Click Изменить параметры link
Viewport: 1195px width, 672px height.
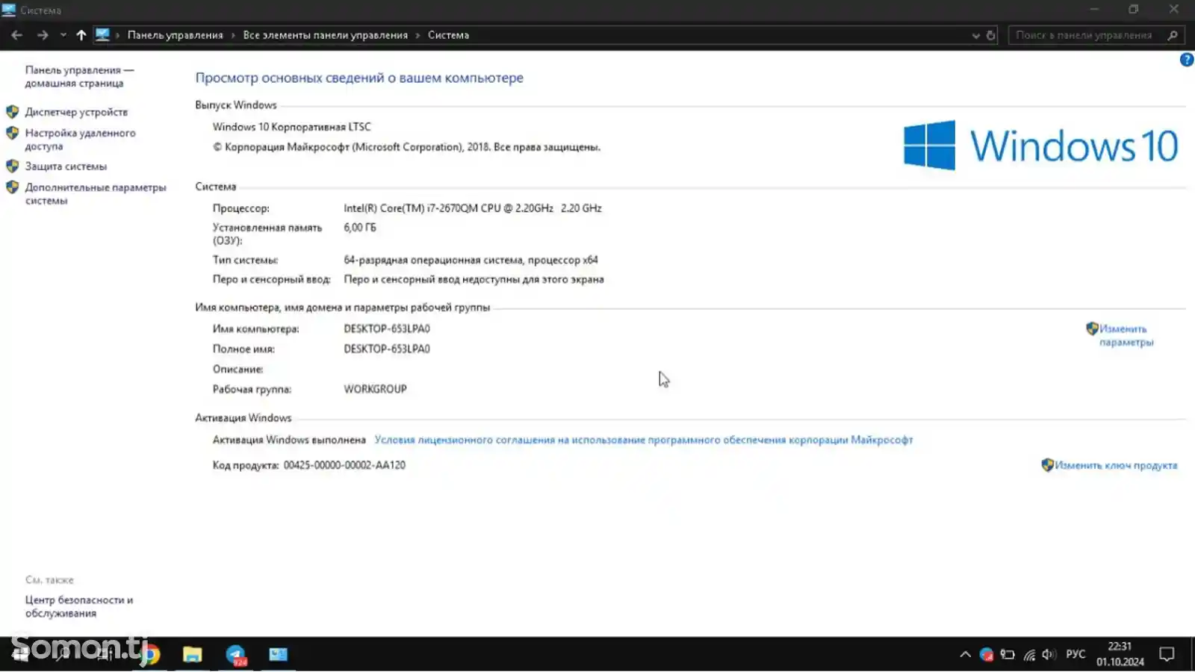point(1126,335)
